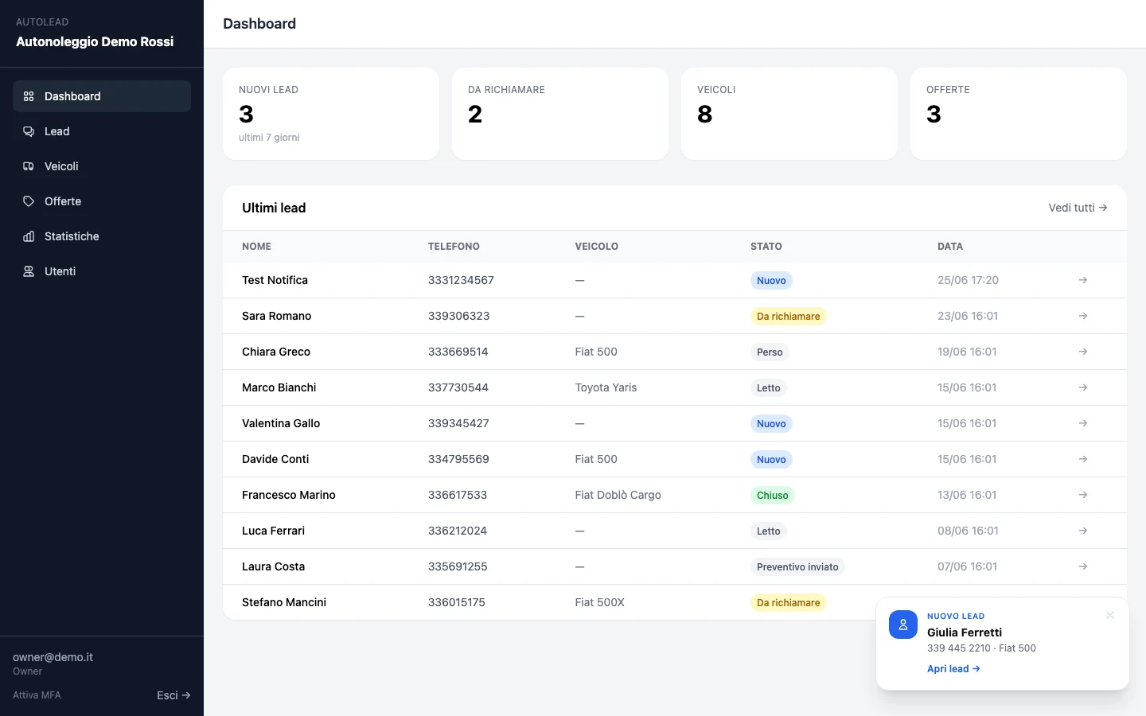
Task: Click Esci to log out
Action: point(173,695)
